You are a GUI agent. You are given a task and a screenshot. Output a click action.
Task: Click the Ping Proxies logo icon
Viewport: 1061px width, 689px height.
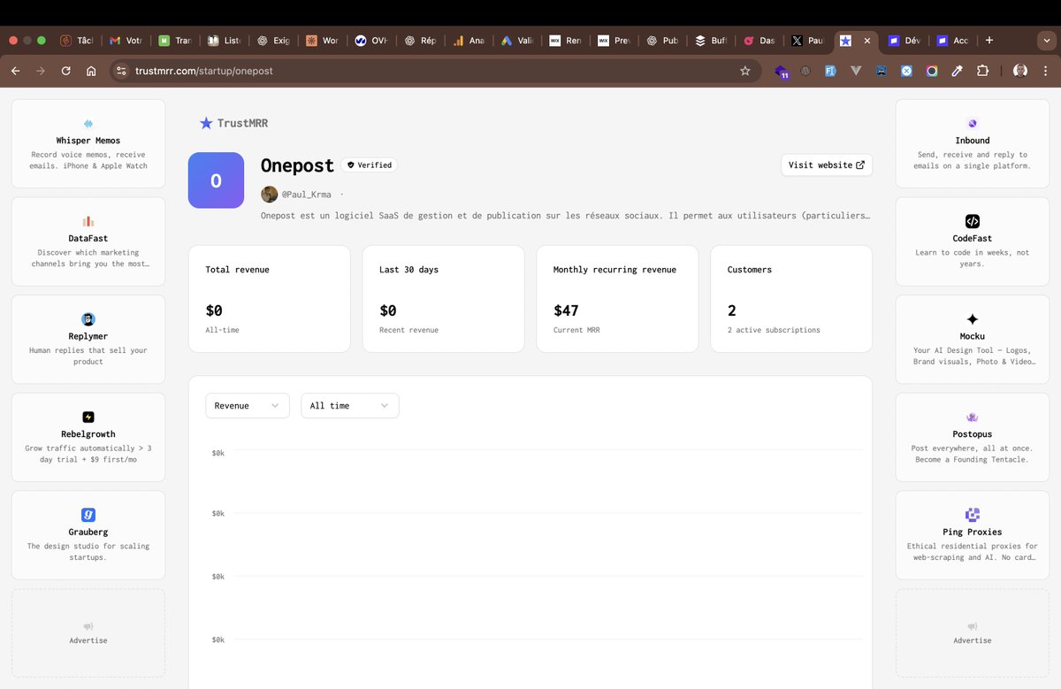[973, 515]
